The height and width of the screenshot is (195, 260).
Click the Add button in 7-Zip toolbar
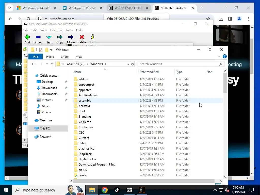27,39
